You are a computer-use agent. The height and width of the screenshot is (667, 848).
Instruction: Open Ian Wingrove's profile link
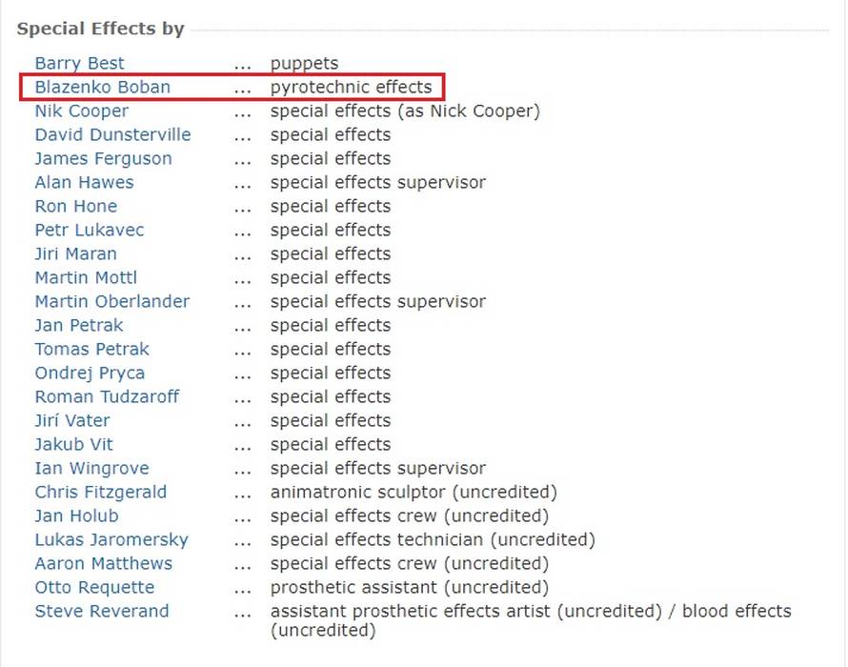click(91, 469)
